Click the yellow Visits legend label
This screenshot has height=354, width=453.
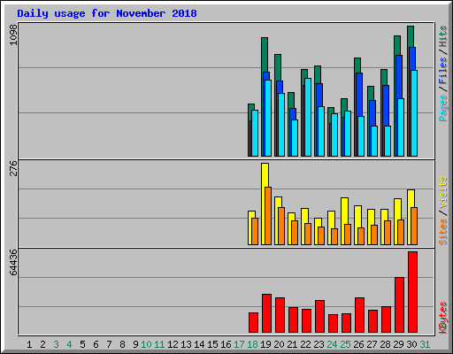(x=442, y=192)
